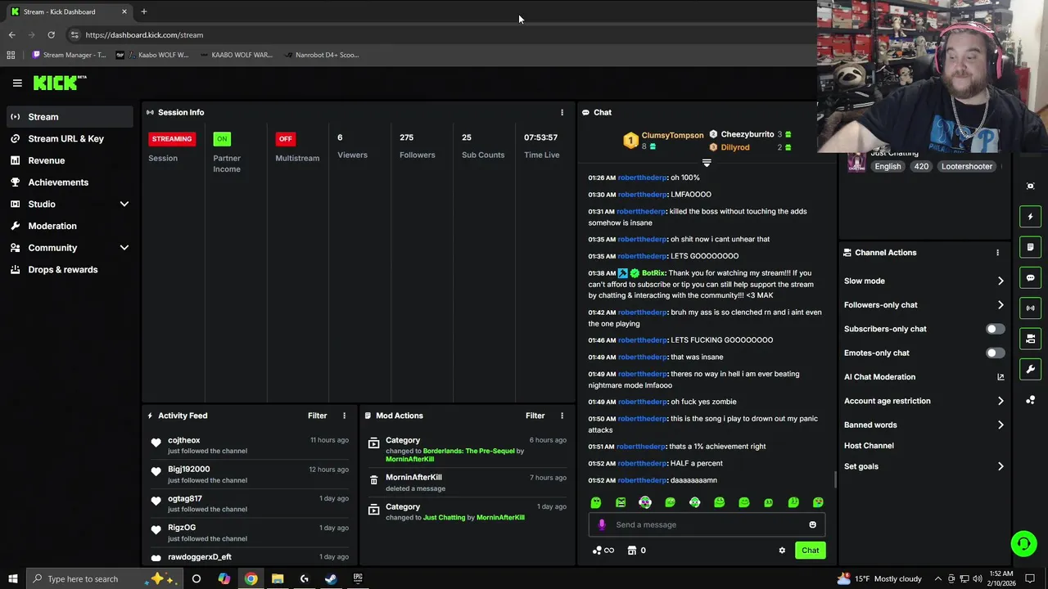Expand Slow mode options
This screenshot has height=589, width=1048.
click(1001, 281)
